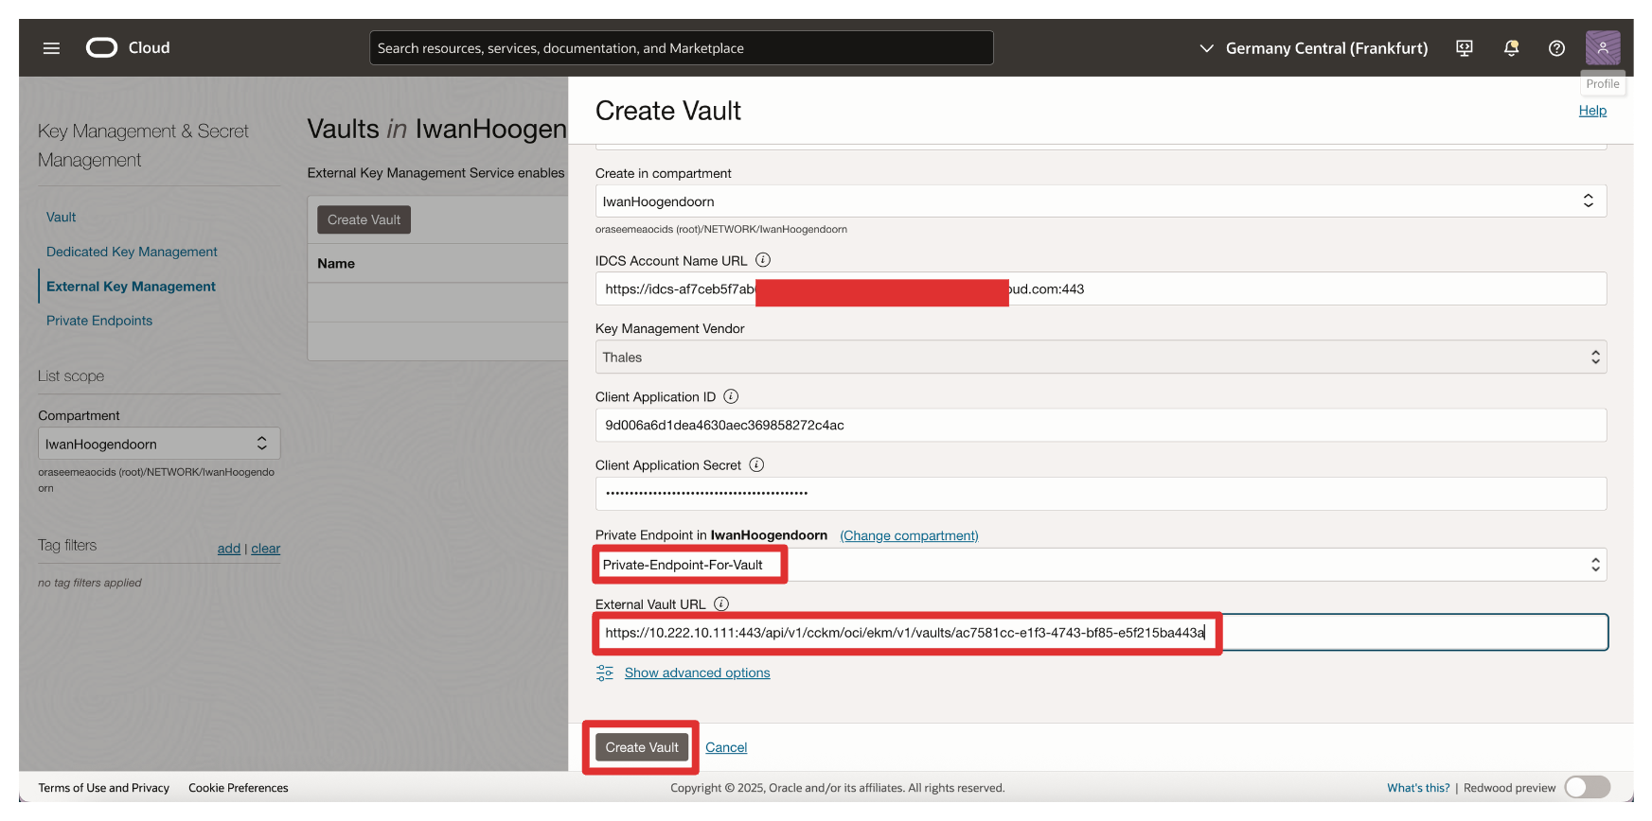Image resolution: width=1652 pixels, height=821 pixels.
Task: Toggle the Redwood preview switch
Action: pos(1587,787)
